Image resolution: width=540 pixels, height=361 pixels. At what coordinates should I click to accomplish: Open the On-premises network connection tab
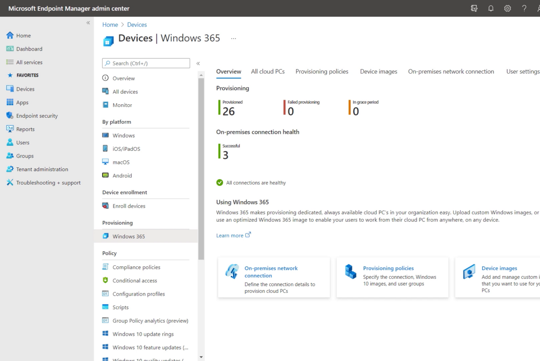click(451, 71)
